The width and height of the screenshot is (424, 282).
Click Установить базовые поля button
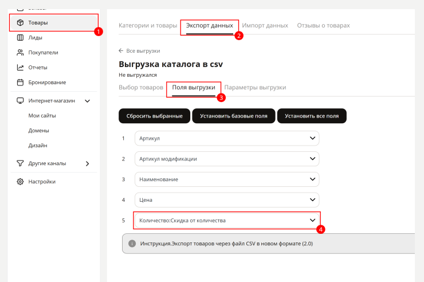click(234, 116)
